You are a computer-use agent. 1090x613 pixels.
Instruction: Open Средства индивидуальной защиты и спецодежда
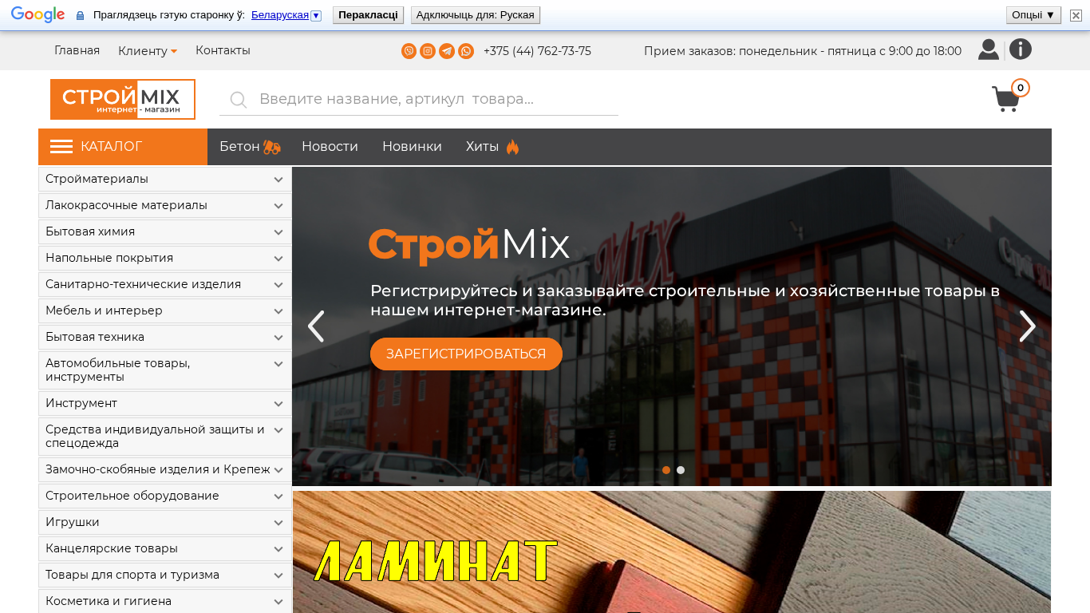(165, 437)
